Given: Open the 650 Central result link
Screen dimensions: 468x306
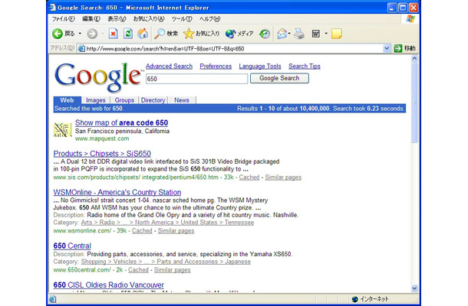Looking at the screenshot, I should [x=72, y=246].
